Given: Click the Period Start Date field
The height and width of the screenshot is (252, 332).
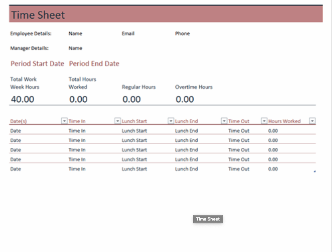Looking at the screenshot, I should tap(37, 64).
